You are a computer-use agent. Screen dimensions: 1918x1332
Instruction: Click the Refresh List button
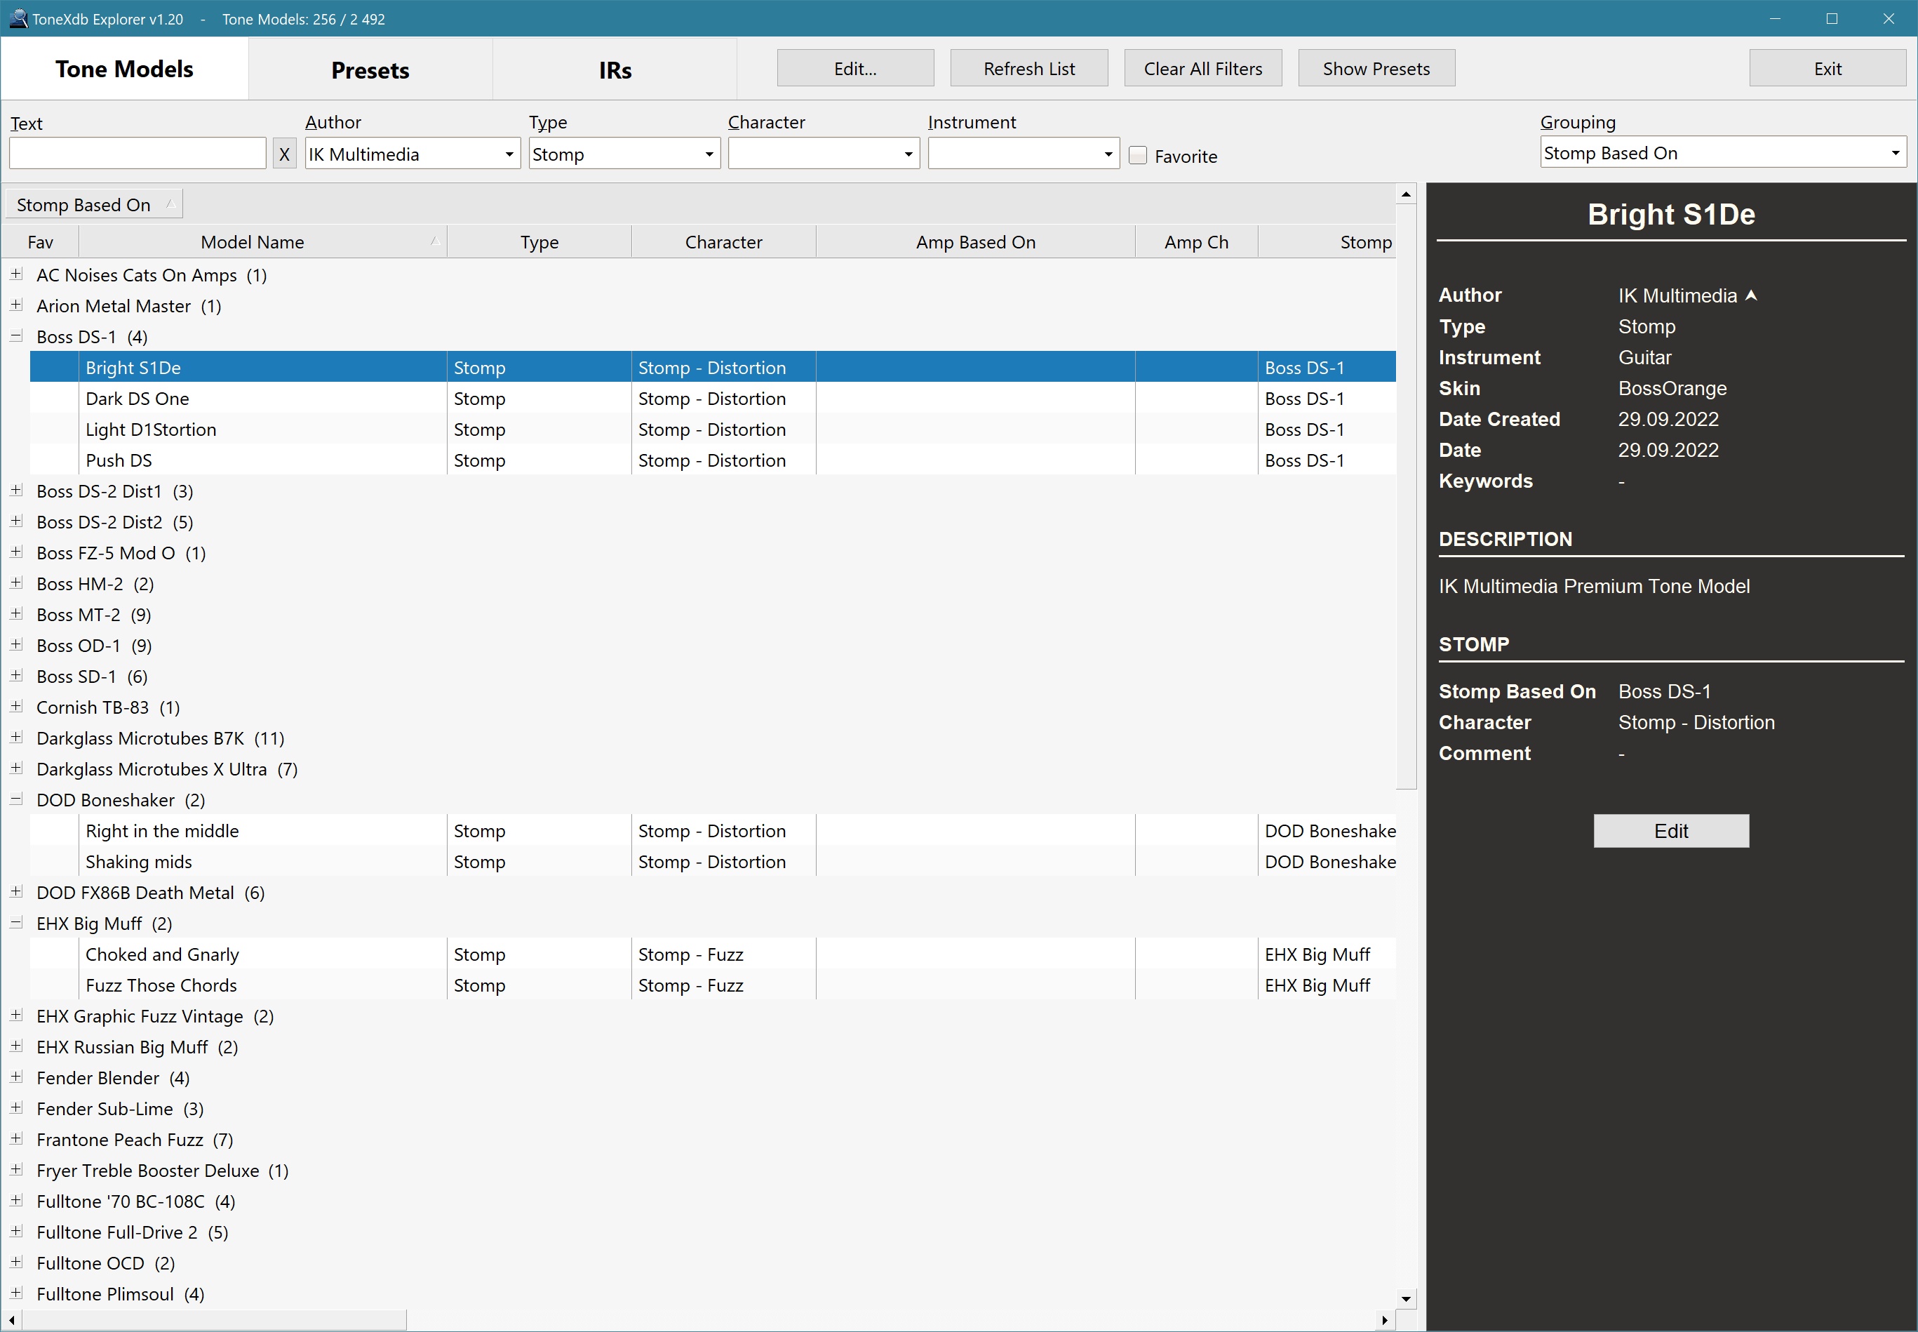coord(1028,69)
